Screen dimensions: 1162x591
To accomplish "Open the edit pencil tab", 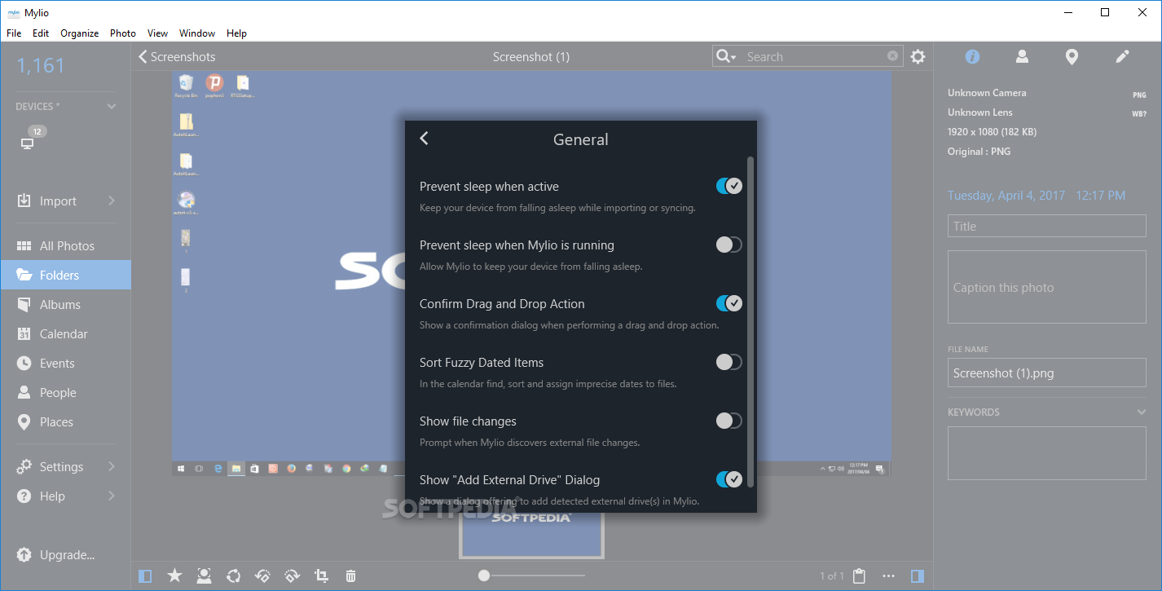I will [1122, 56].
